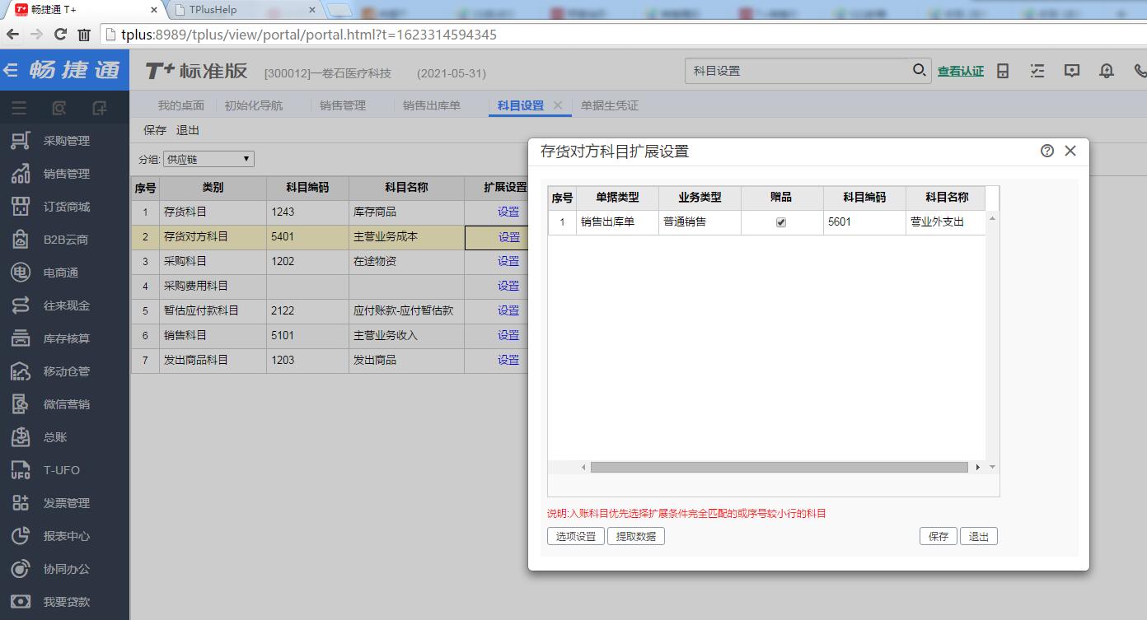Select the 普通销售 业务类型 cell
This screenshot has width=1147, height=620.
click(x=700, y=222)
